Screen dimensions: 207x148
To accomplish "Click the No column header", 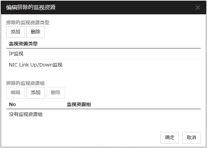I will click(x=12, y=104).
